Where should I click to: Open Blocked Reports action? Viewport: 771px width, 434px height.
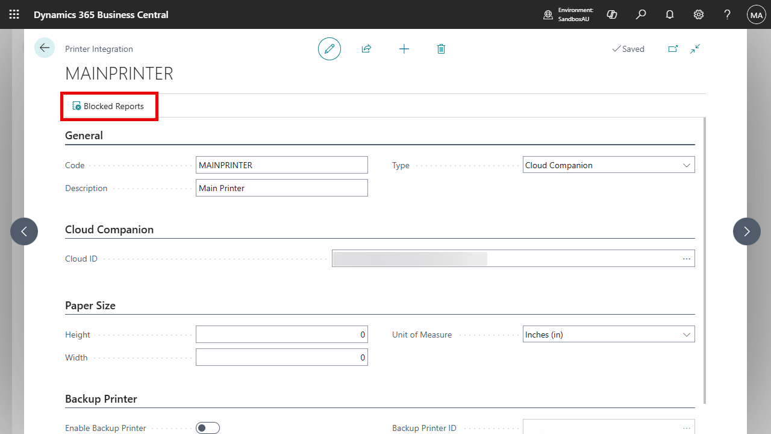(x=108, y=106)
